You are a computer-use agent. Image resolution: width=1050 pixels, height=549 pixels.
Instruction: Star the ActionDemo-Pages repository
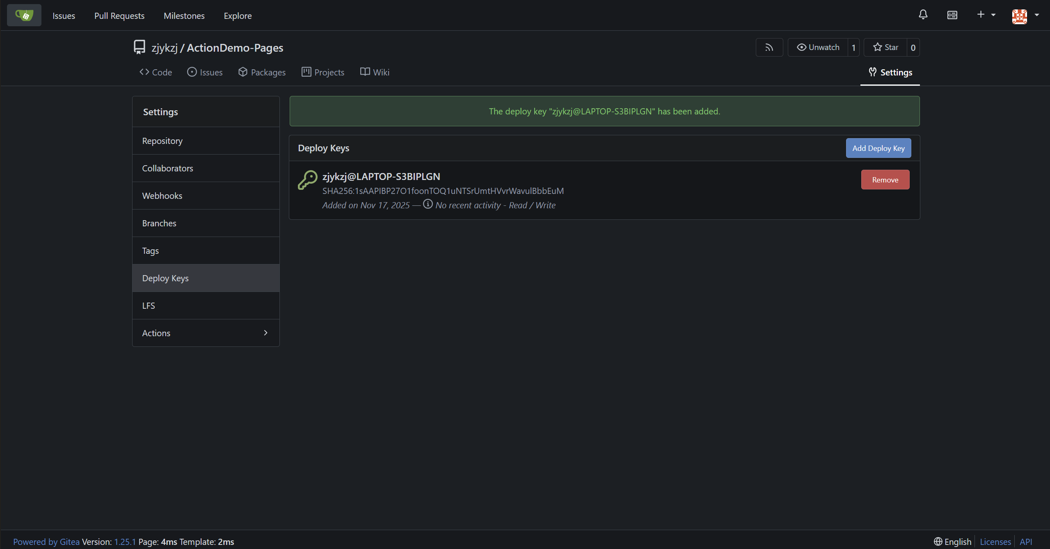[x=885, y=48]
